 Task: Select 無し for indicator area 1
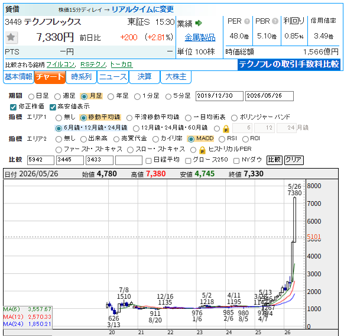coord(59,118)
